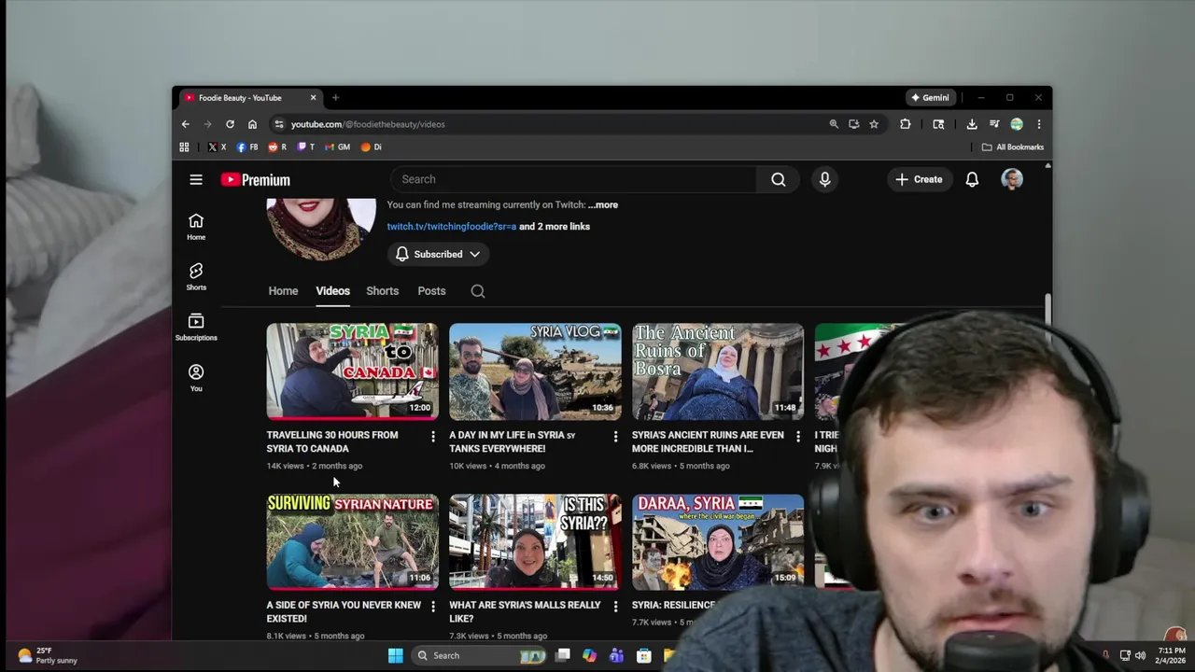Open the You section in sidebar
1195x672 pixels.
pos(196,378)
